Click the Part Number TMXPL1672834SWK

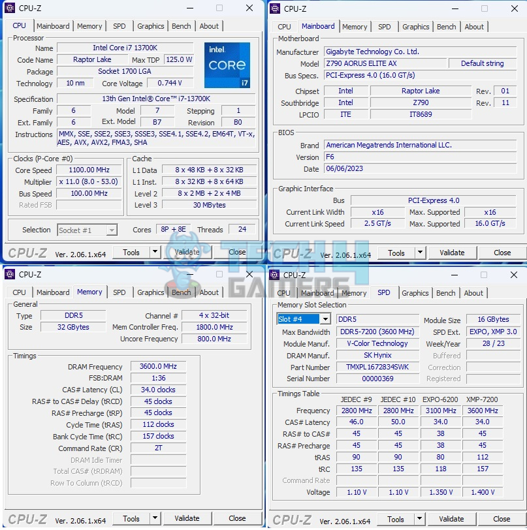[377, 367]
